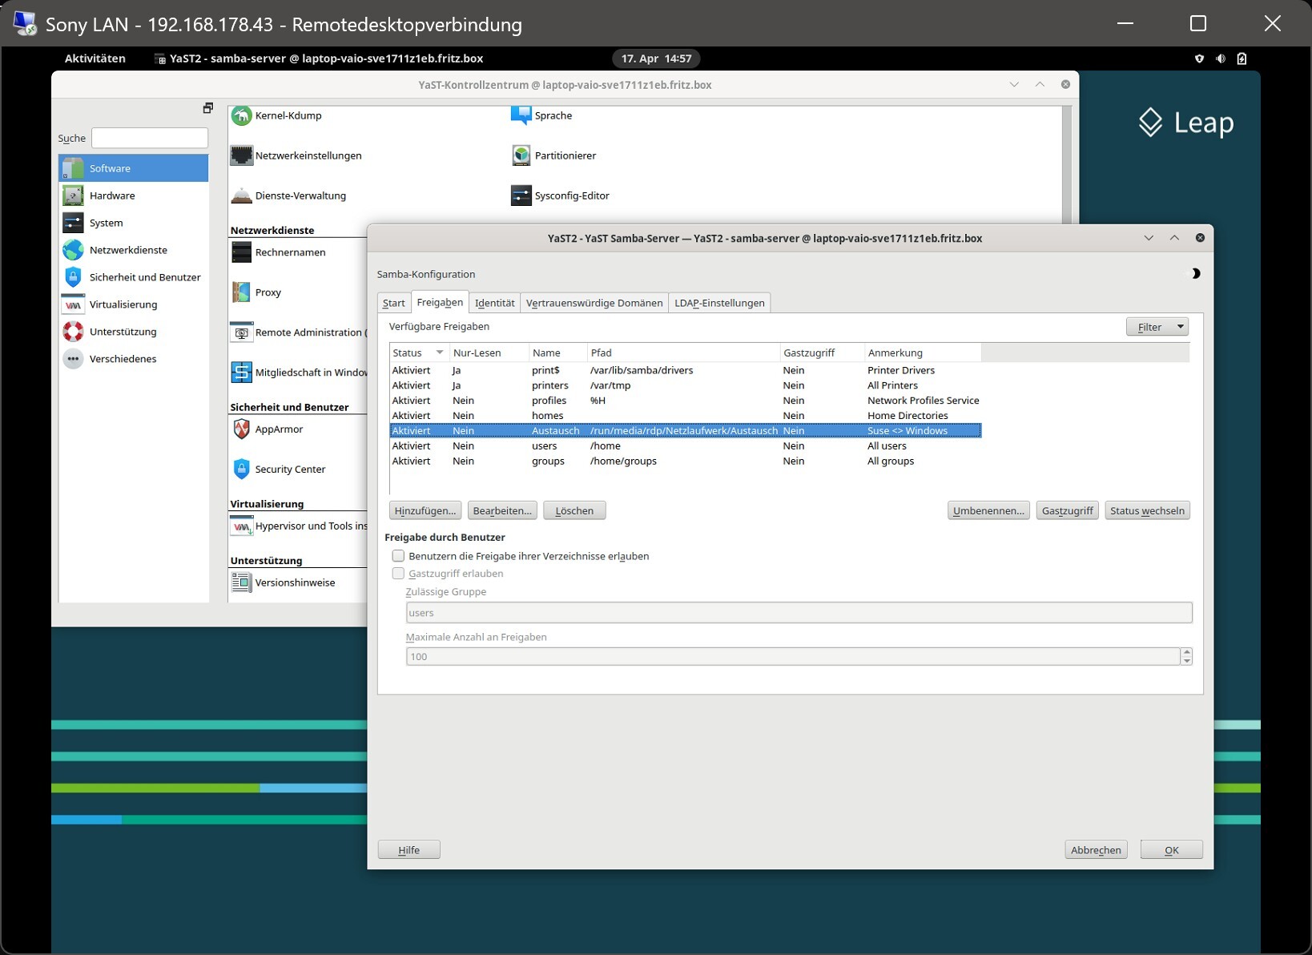Enable Benutzern die Freigabe ihrer Verzeichnisse erlauben
Image resolution: width=1312 pixels, height=955 pixels.
[x=398, y=556]
